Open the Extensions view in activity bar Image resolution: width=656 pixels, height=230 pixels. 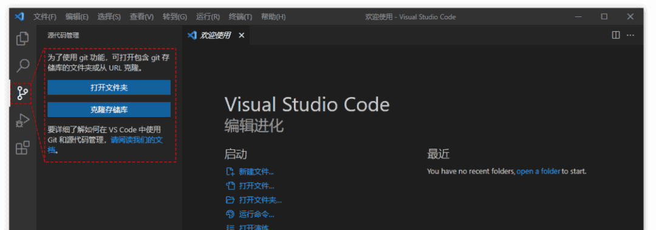coord(22,147)
